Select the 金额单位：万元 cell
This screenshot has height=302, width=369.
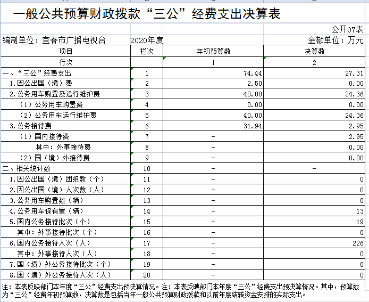tap(336, 40)
